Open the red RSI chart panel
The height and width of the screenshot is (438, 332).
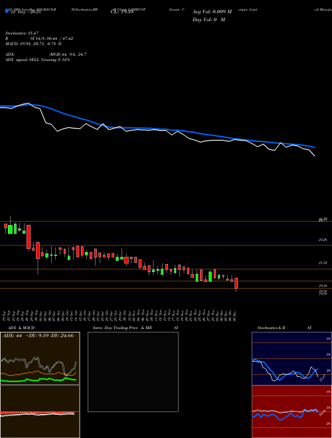point(291,411)
